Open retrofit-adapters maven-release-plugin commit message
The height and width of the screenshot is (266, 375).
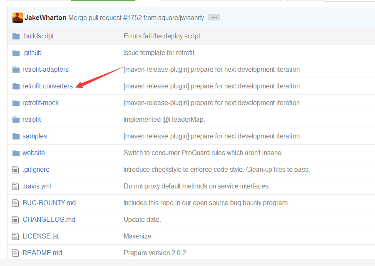(x=211, y=70)
